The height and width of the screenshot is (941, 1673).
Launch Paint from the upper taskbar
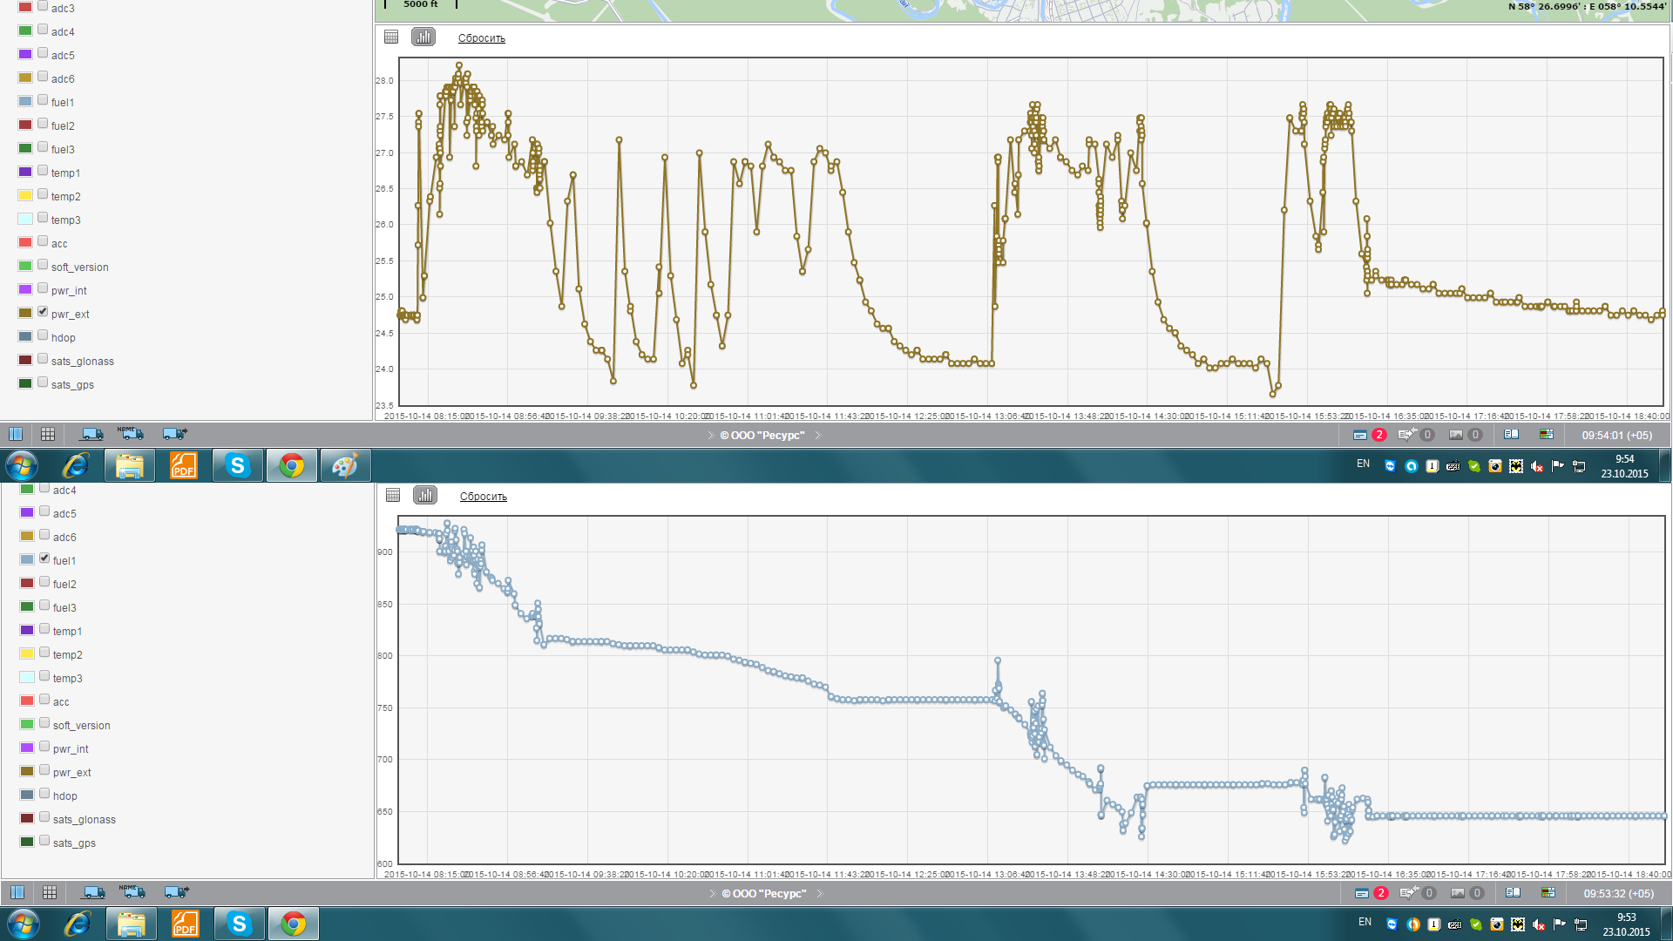(x=345, y=466)
